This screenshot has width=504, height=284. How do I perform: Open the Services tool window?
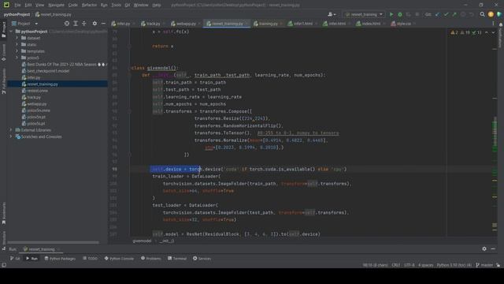(x=202, y=259)
